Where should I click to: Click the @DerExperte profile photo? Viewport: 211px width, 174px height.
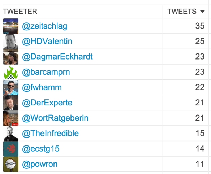click(11, 103)
